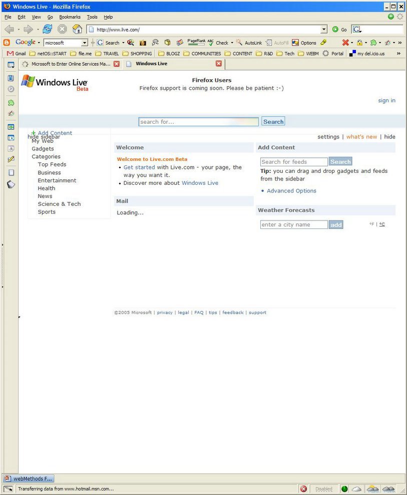Expand the spell Check dropdown arrow

pos(232,43)
